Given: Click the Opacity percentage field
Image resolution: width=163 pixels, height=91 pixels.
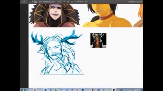Looking at the screenshot, I should [x=64, y=2].
